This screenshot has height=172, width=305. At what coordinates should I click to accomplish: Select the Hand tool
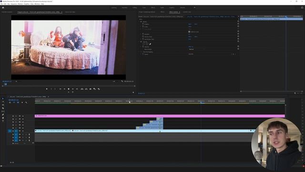point(3,118)
